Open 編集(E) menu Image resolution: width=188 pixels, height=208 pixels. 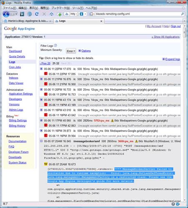(x=23, y=8)
